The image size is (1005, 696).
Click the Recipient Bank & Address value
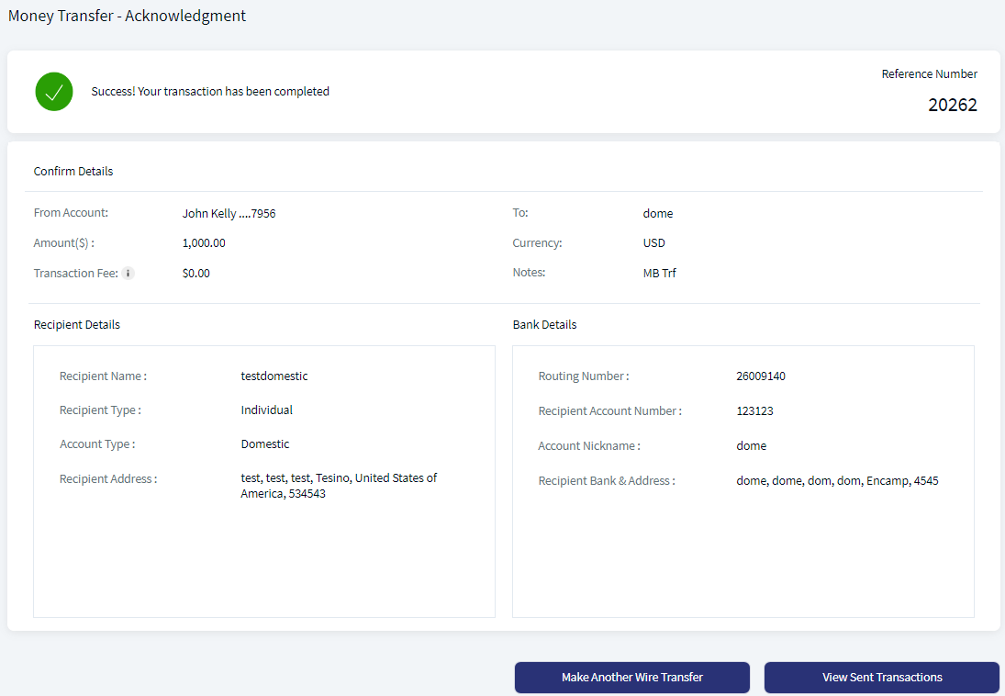tap(837, 481)
